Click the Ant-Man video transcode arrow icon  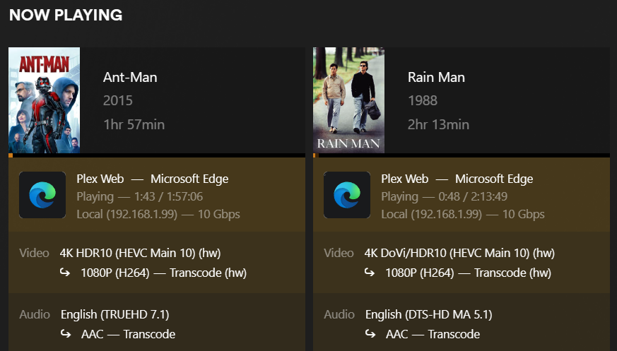65,272
